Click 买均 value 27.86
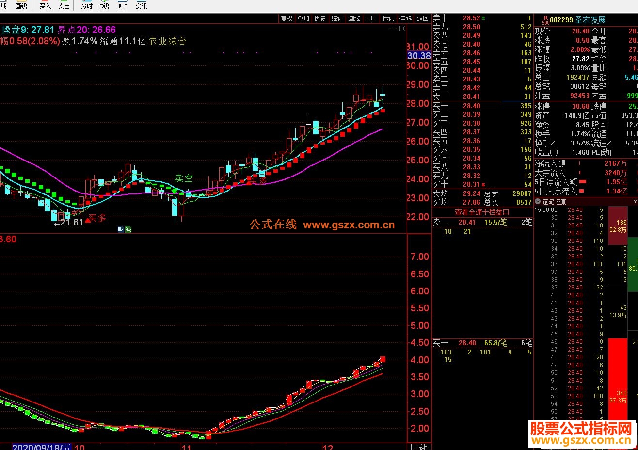The width and height of the screenshot is (638, 450). click(x=472, y=202)
